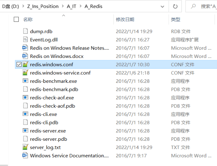Screen dimensions: 217x166
Task: Go to the A_IT breadcrumb folder
Action: [x=72, y=6]
